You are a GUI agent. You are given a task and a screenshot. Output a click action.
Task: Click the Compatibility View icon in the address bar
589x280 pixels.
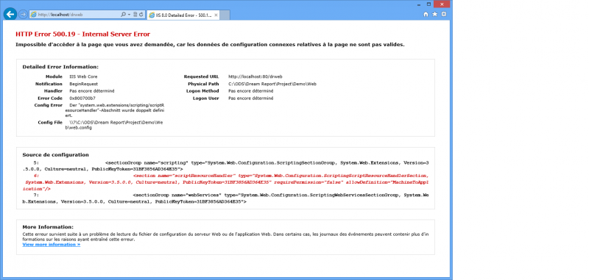135,15
